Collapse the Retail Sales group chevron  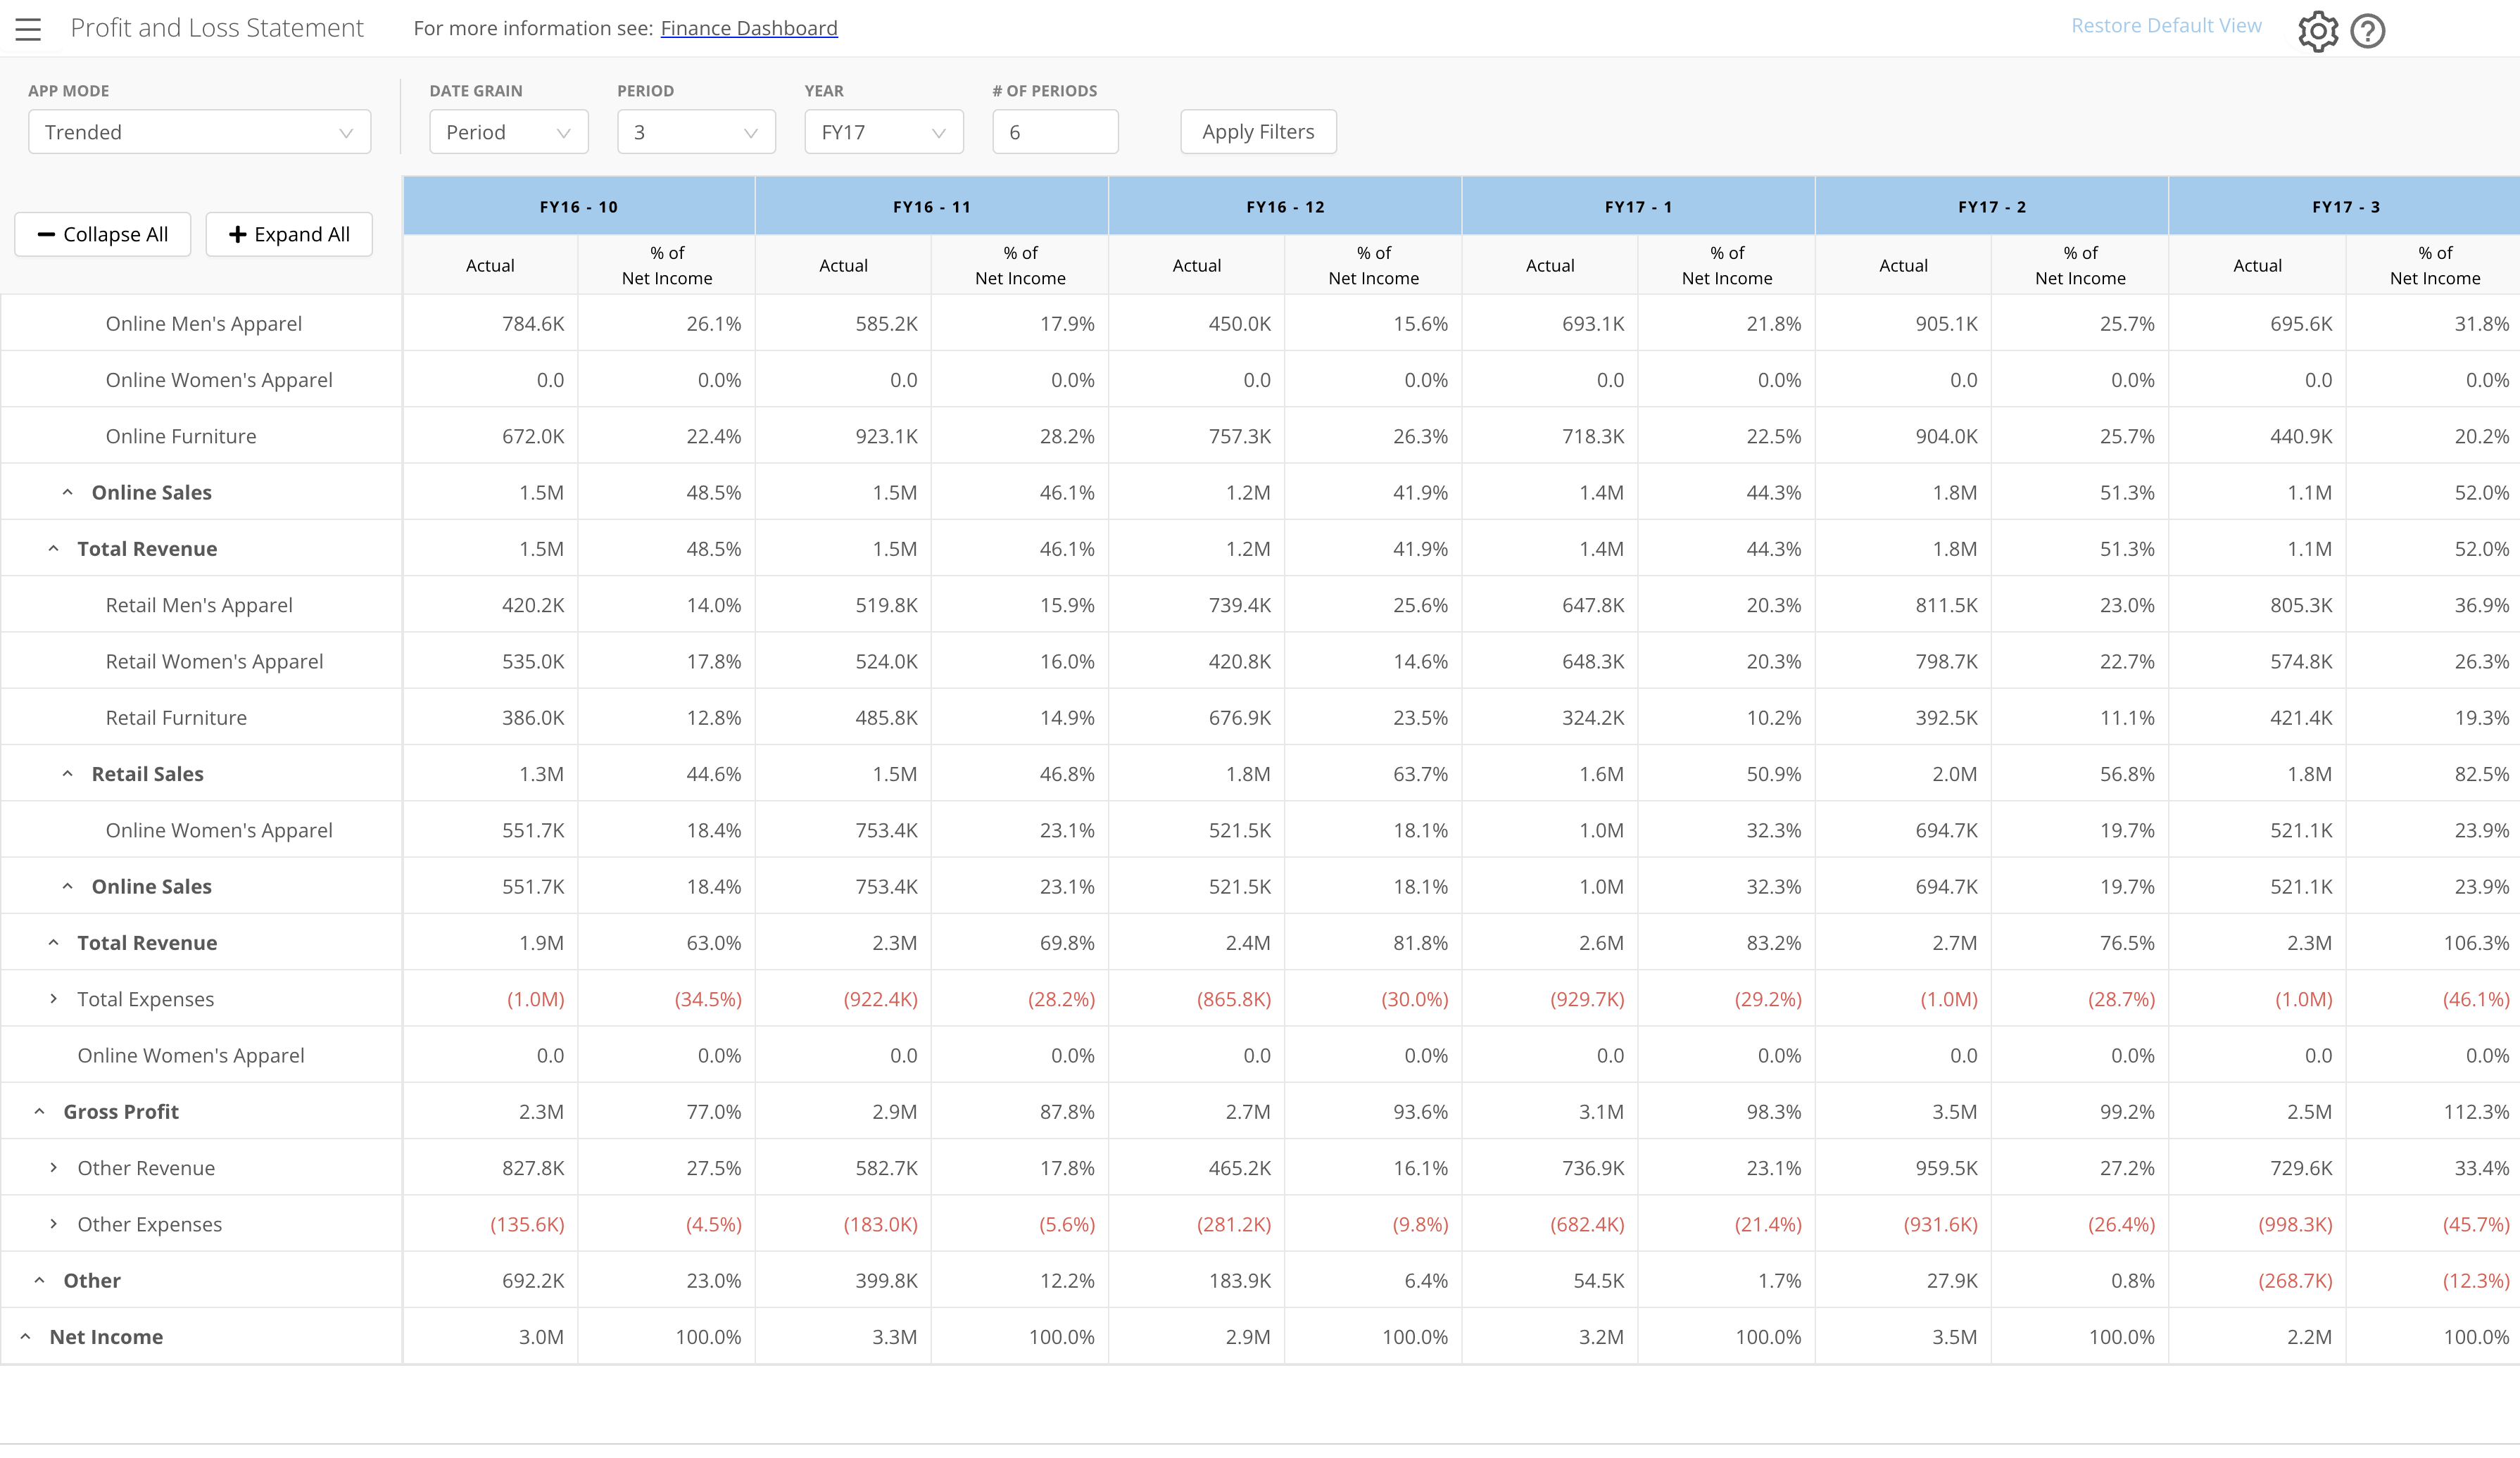(68, 775)
